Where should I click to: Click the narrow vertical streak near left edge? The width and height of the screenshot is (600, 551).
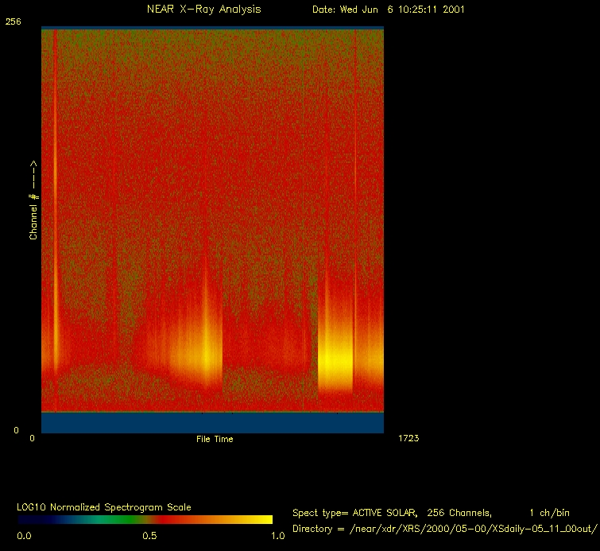coord(55,199)
